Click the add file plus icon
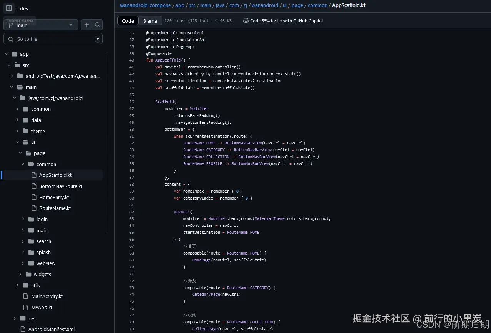 coord(87,25)
